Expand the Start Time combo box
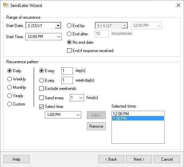 (x=59, y=36)
